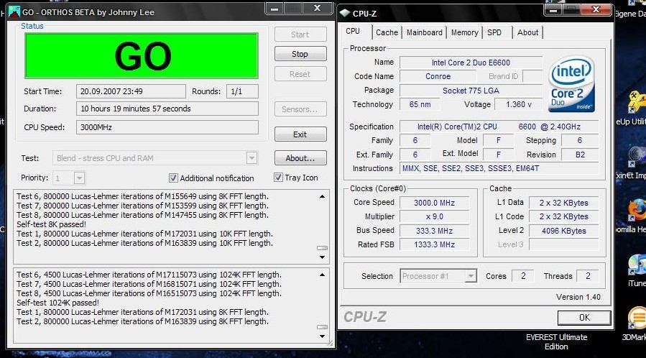The image size is (646, 358).
Task: Click the CPU-Z title bar icon
Action: pyautogui.click(x=344, y=13)
